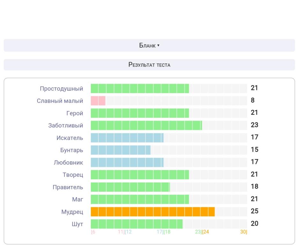Screen dimensions: 296x245
Task: Click the Заботливый score bar
Action: click(146, 125)
